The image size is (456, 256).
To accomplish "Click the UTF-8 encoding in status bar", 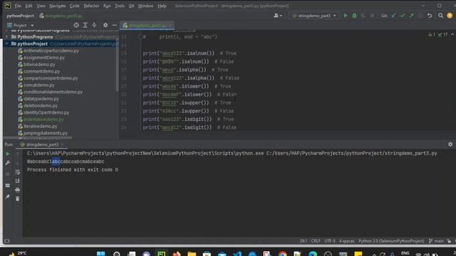I will 330,241.
